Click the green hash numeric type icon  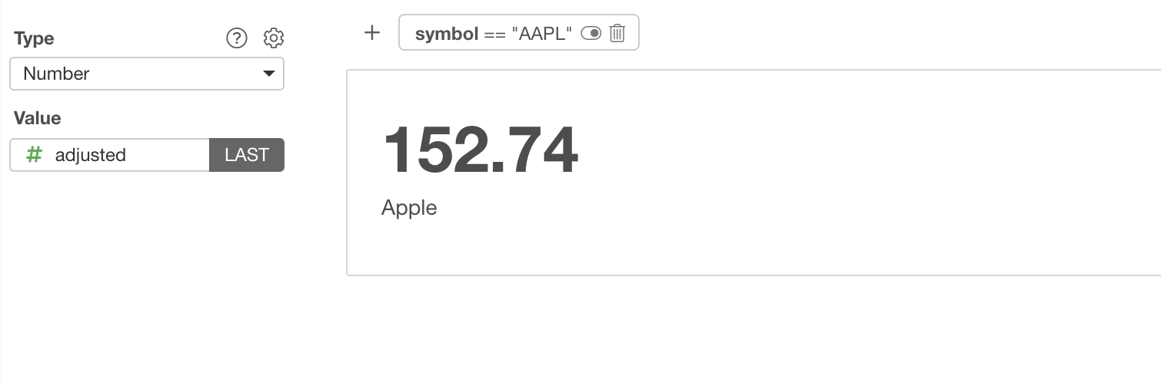click(34, 155)
